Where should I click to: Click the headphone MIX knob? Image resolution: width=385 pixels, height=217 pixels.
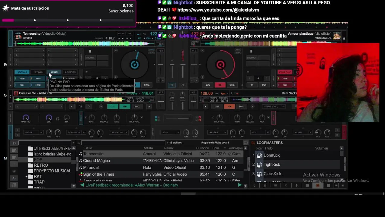pyautogui.click(x=67, y=118)
